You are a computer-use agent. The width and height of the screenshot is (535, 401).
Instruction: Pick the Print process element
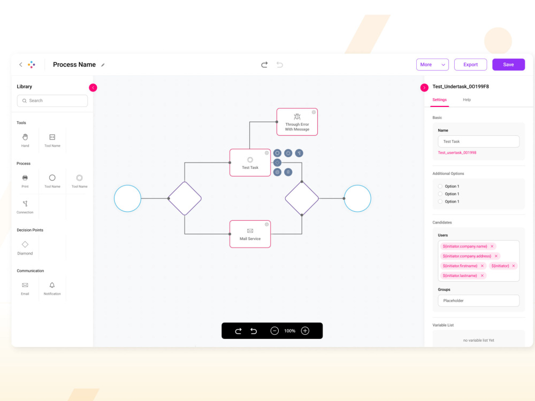click(x=25, y=181)
